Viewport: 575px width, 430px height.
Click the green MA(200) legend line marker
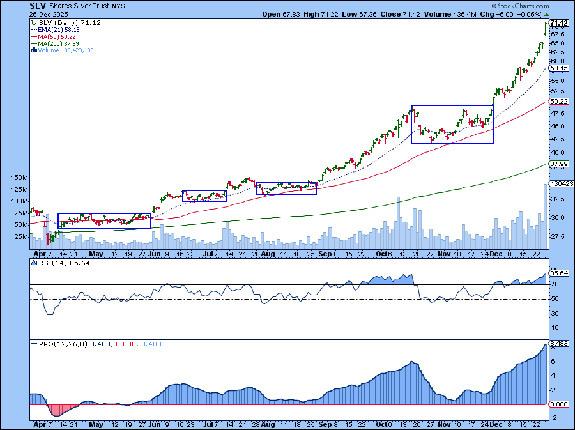click(x=33, y=43)
